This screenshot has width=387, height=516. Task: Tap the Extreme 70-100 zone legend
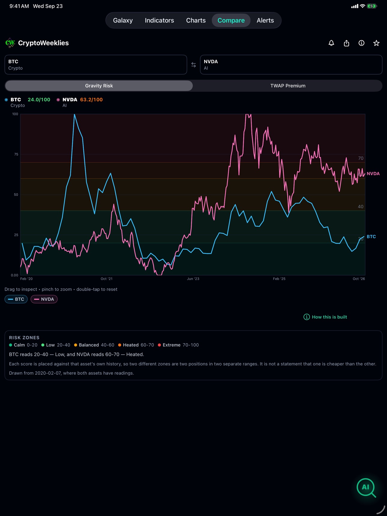[178, 345]
